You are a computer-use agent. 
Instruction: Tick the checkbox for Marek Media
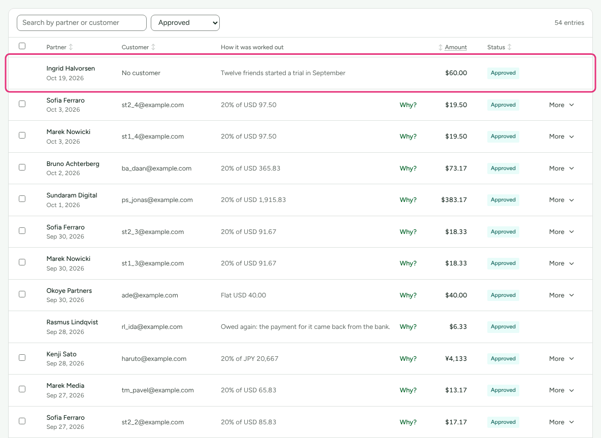pyautogui.click(x=22, y=389)
